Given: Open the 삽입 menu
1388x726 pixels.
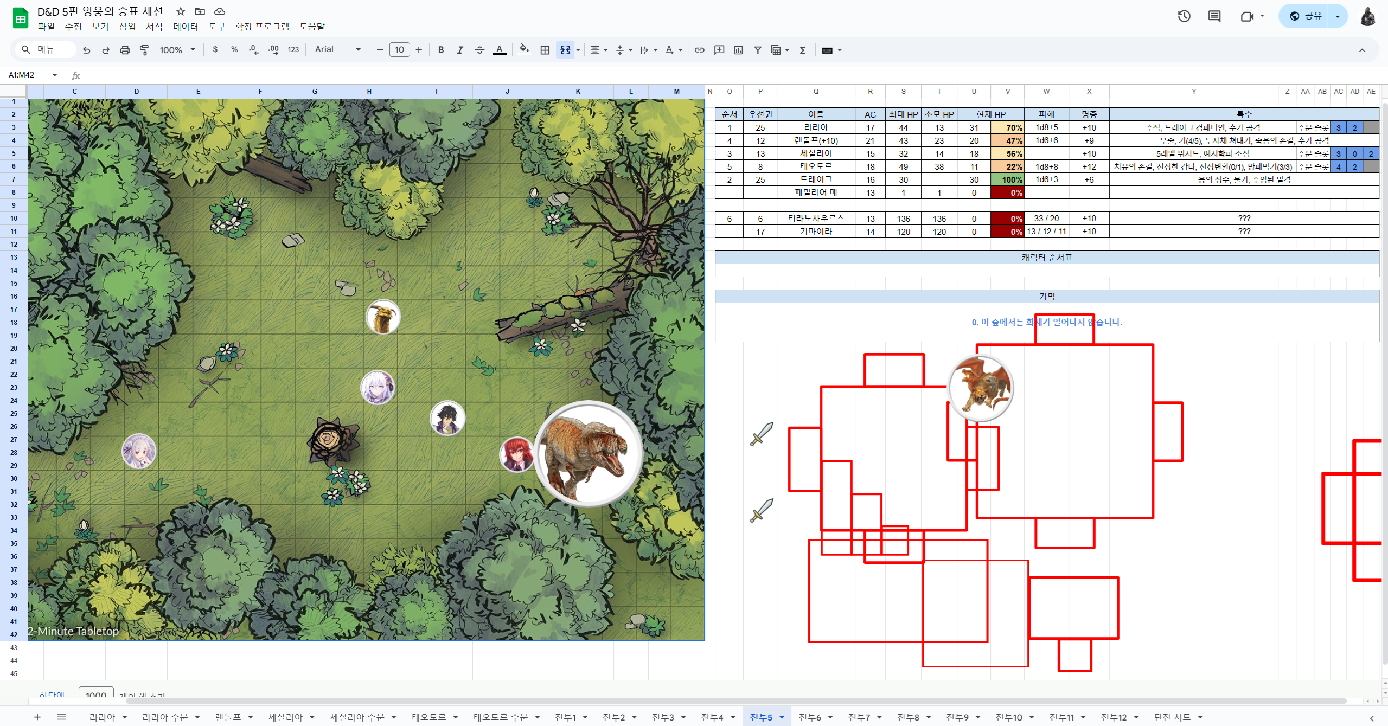Looking at the screenshot, I should click(127, 27).
